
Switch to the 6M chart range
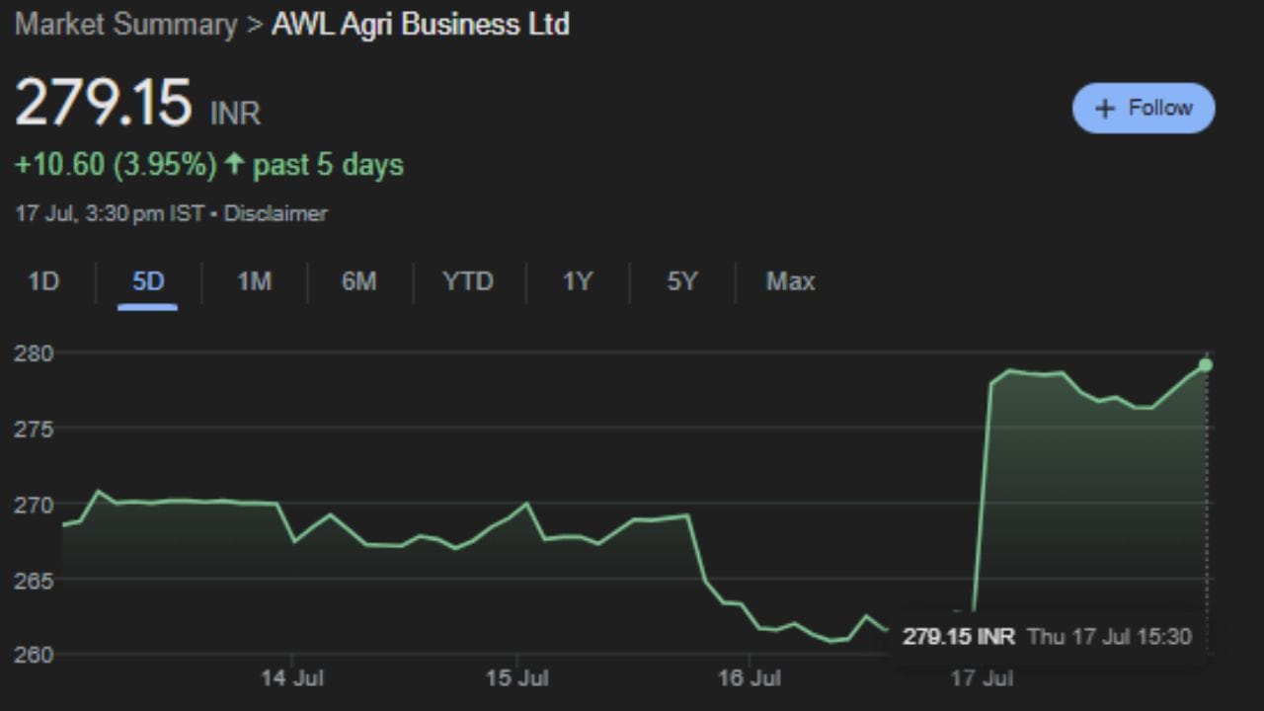358,281
